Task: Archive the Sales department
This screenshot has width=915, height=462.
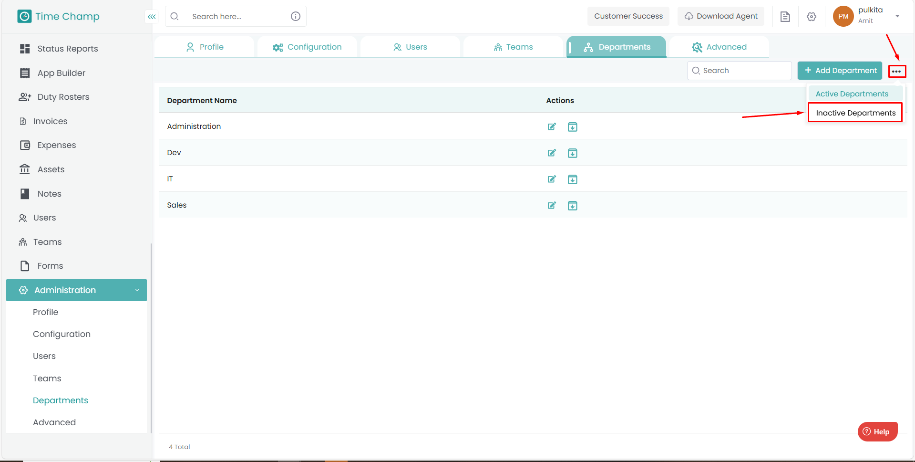Action: (573, 205)
